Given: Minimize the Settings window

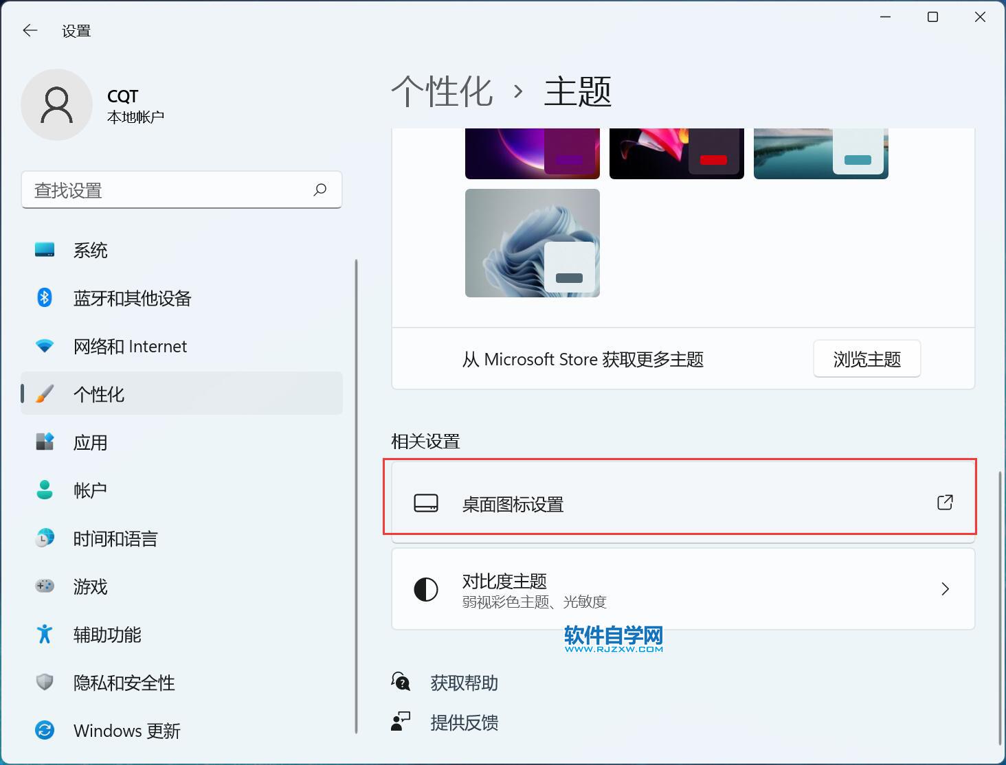Looking at the screenshot, I should click(886, 17).
